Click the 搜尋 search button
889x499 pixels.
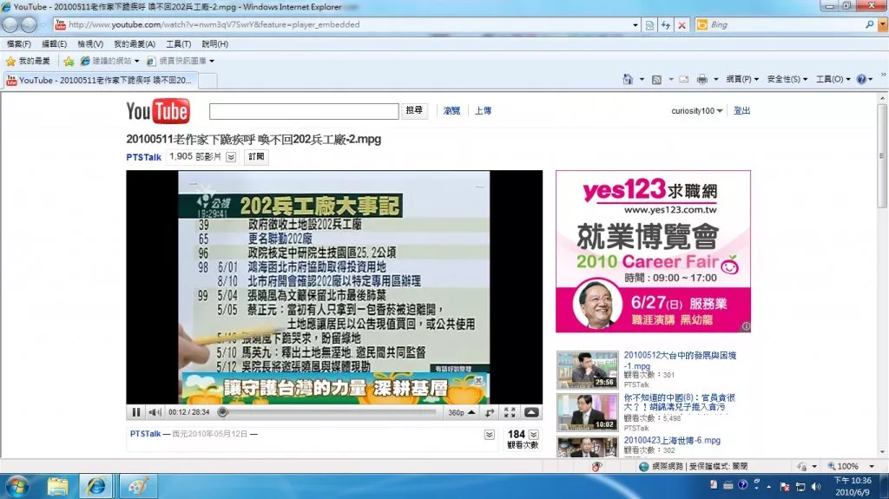(x=414, y=110)
